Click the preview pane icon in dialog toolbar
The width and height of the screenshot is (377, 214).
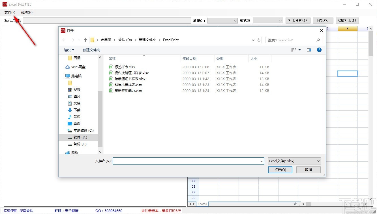coord(309,50)
